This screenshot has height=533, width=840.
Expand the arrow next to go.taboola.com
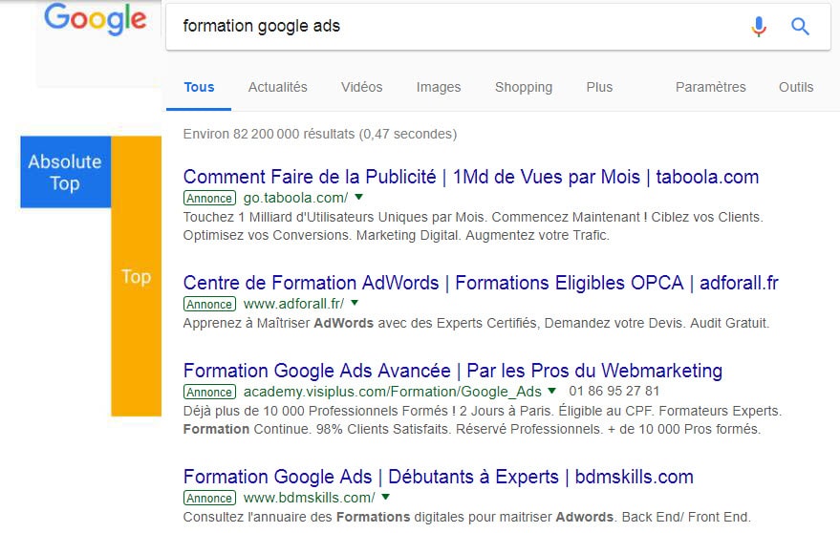point(359,197)
